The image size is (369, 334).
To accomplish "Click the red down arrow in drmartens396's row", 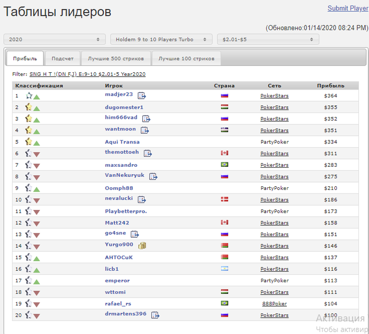I will click(x=36, y=316).
